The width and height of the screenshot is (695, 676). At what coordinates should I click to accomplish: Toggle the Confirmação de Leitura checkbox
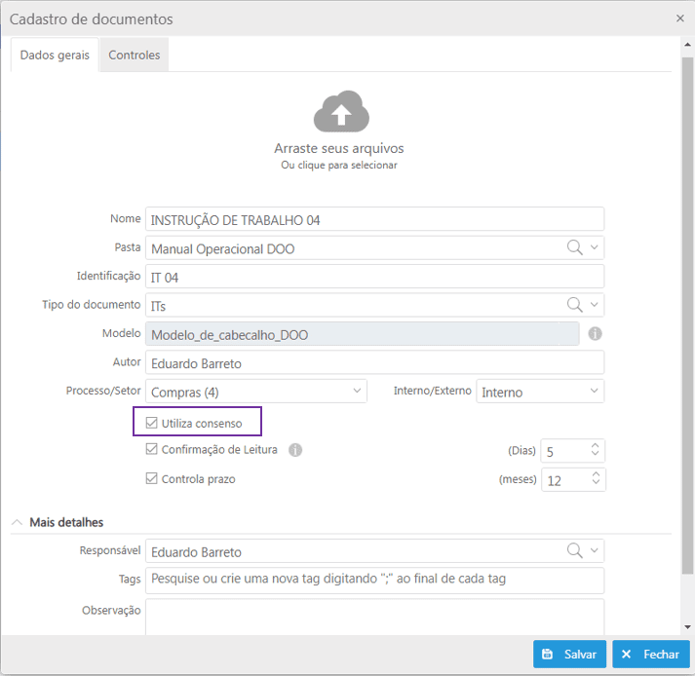pyautogui.click(x=151, y=450)
